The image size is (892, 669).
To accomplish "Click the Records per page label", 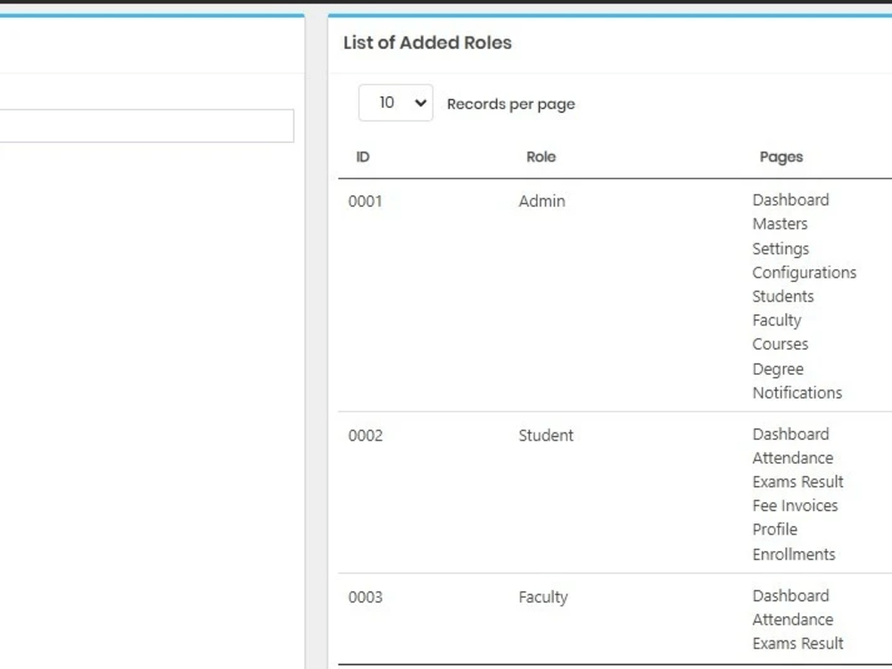I will [511, 104].
